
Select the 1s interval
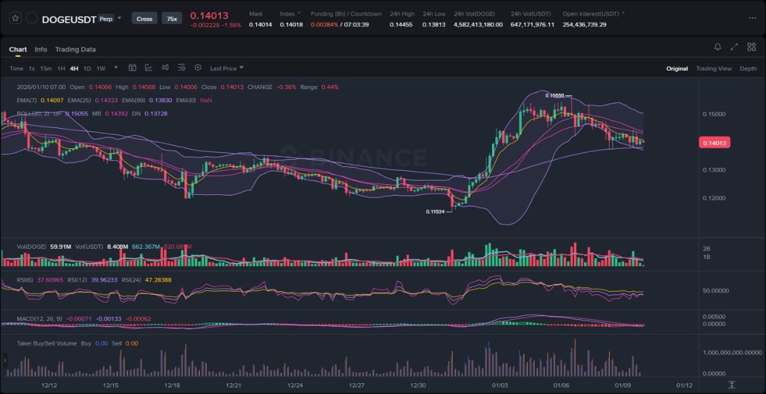32,69
